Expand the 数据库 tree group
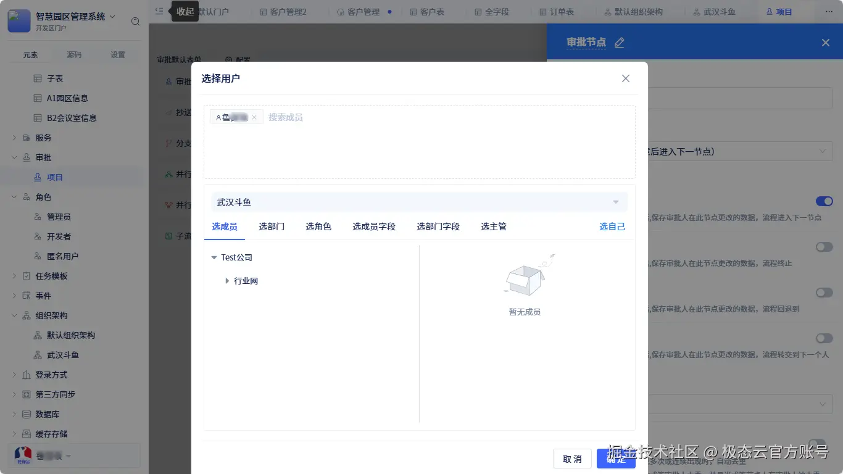Screen dimensions: 843x474 14,414
